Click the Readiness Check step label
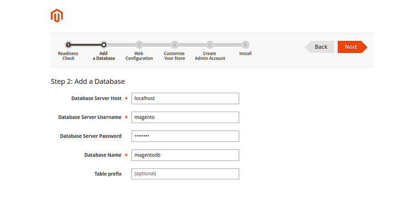 (x=68, y=56)
